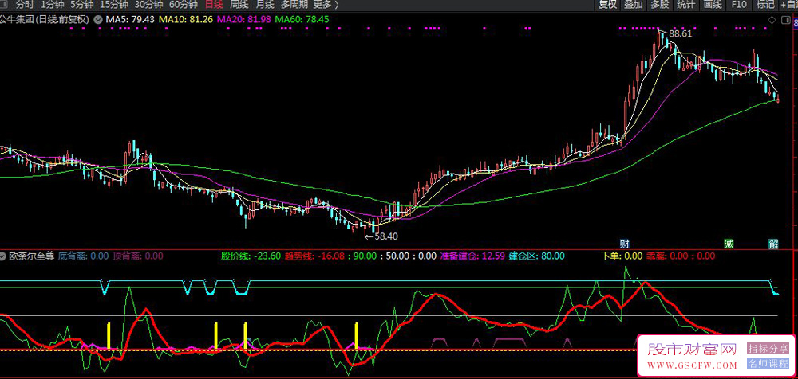Screen dimensions: 798x379
Task: Click the 顶背离: 0.00 label
Action: pos(138,256)
